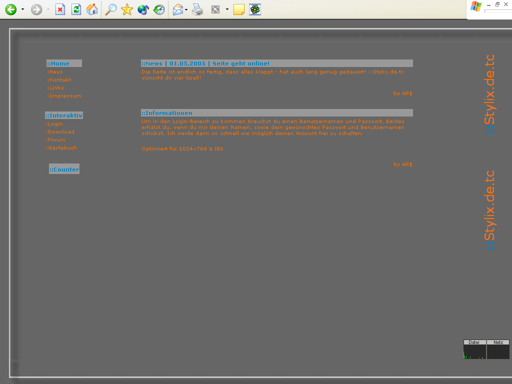
Task: Open the Media globe icon
Action: pos(143,9)
